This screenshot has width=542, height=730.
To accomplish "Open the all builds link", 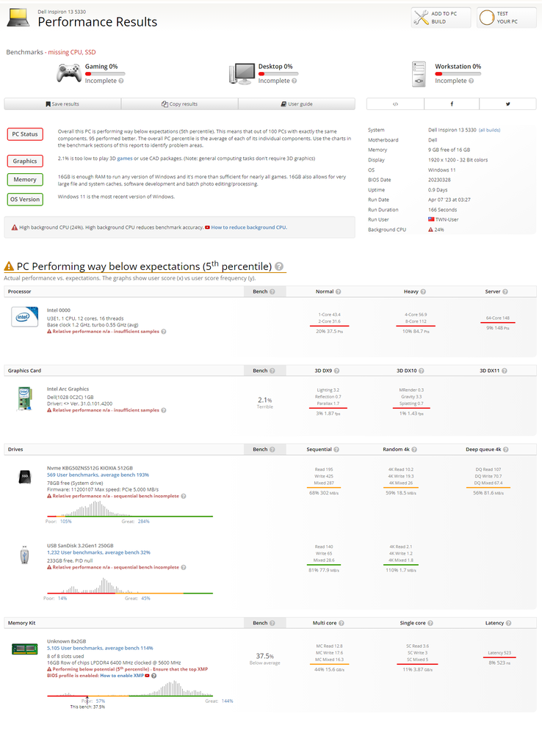I will tap(489, 131).
